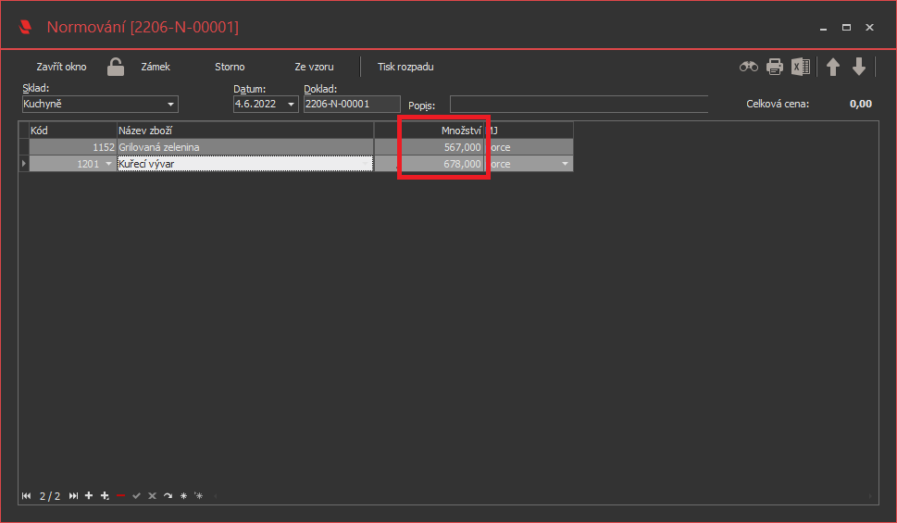Viewport: 897px width, 523px height.
Task: Open the dropdown arrow beside code 1201
Action: point(108,164)
